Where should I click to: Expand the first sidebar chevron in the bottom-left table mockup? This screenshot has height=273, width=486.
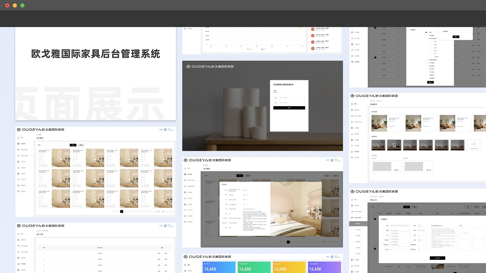pos(32,246)
